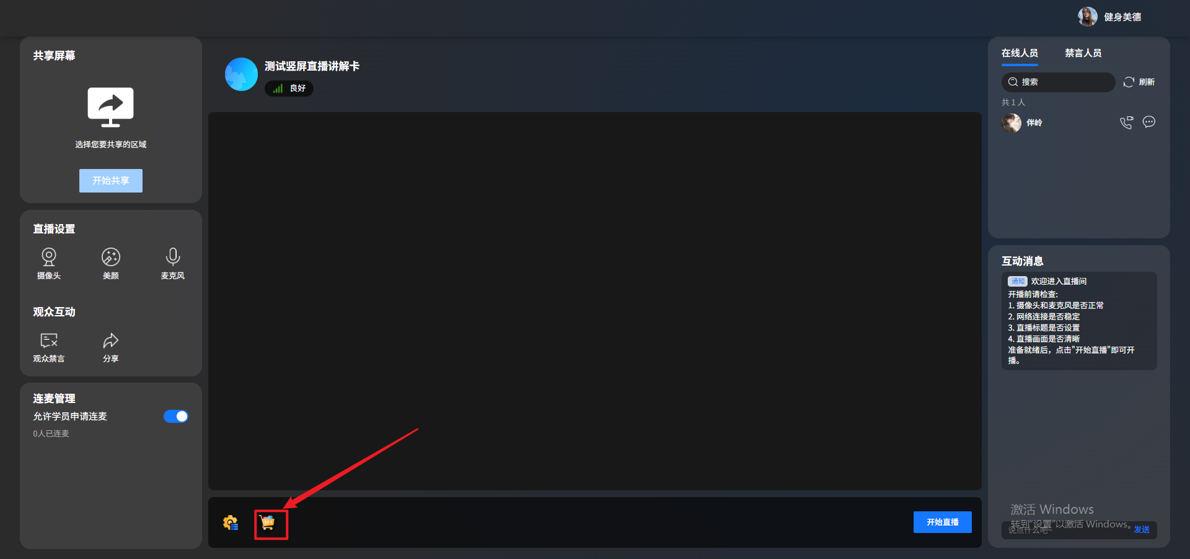The height and width of the screenshot is (559, 1190).
Task: Open the microphone (麦克风) settings icon
Action: [x=173, y=257]
